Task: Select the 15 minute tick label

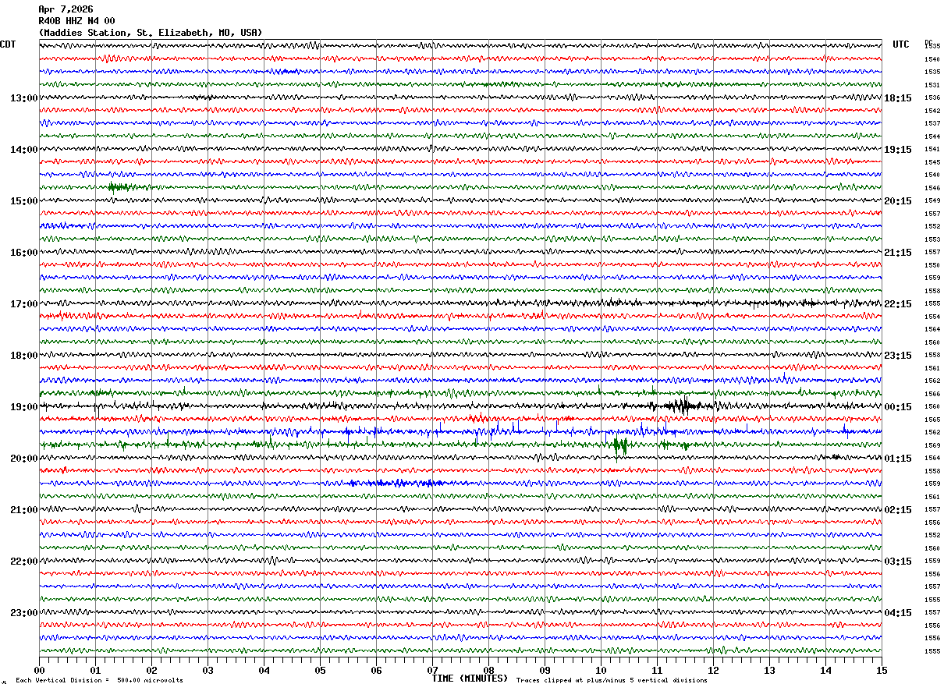Action: [x=882, y=670]
